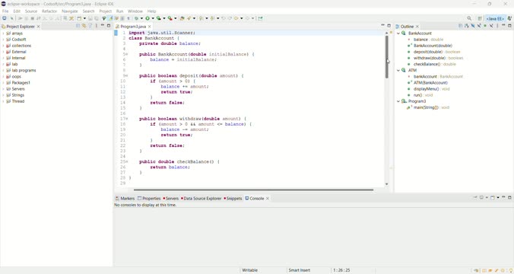This screenshot has width=514, height=274.
Task: Fold the deposit method at line 9
Action: click(126, 76)
